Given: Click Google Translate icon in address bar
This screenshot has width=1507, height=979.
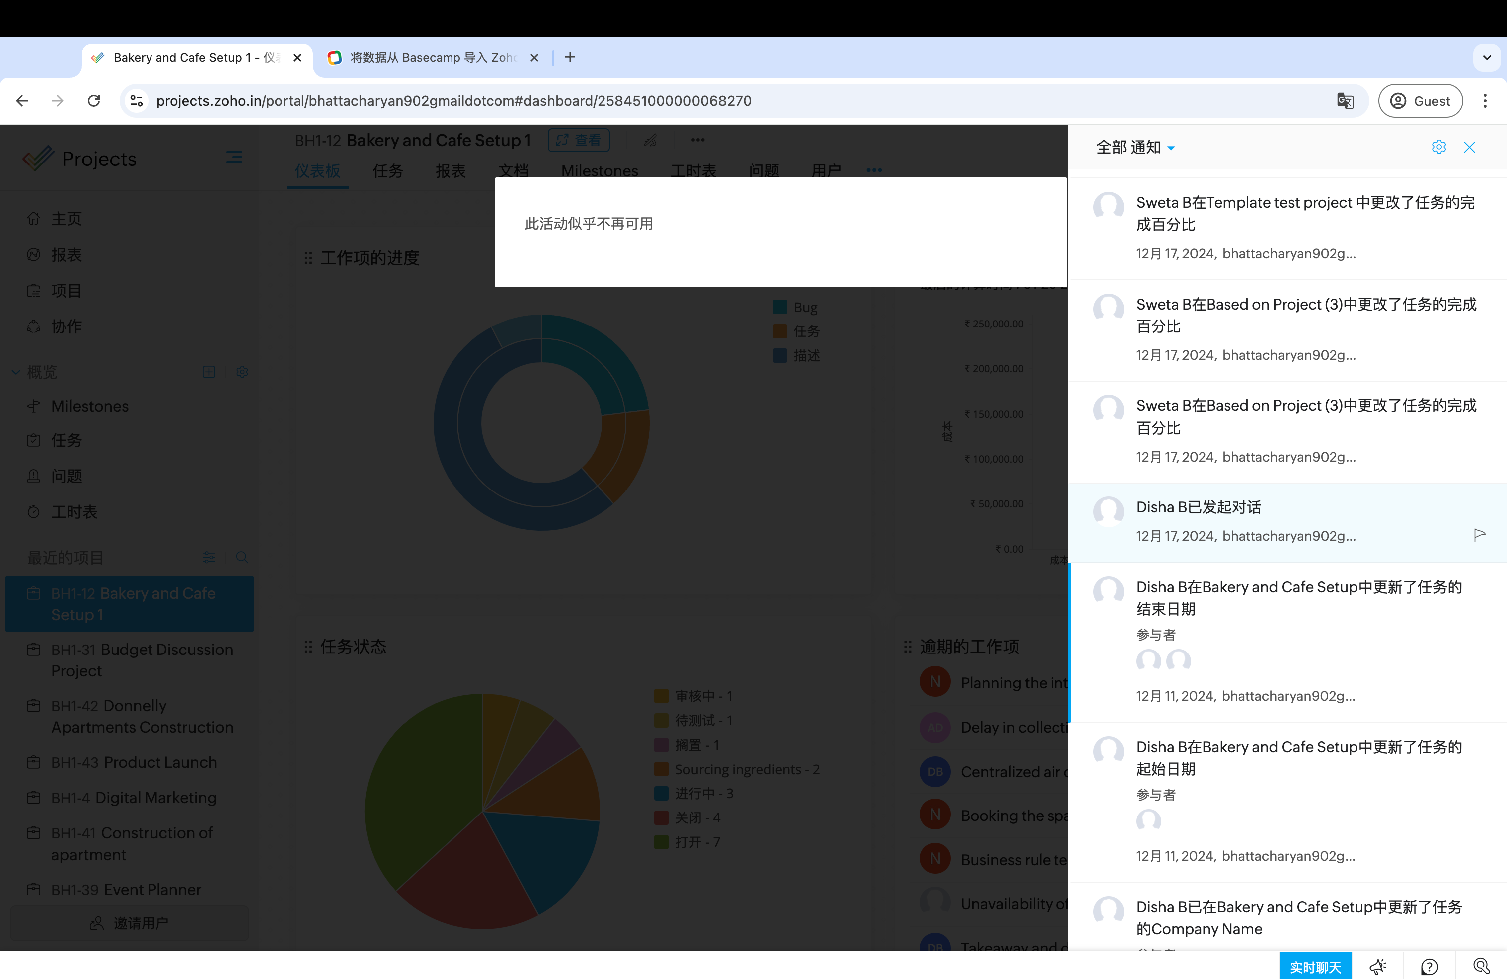Looking at the screenshot, I should pyautogui.click(x=1345, y=101).
